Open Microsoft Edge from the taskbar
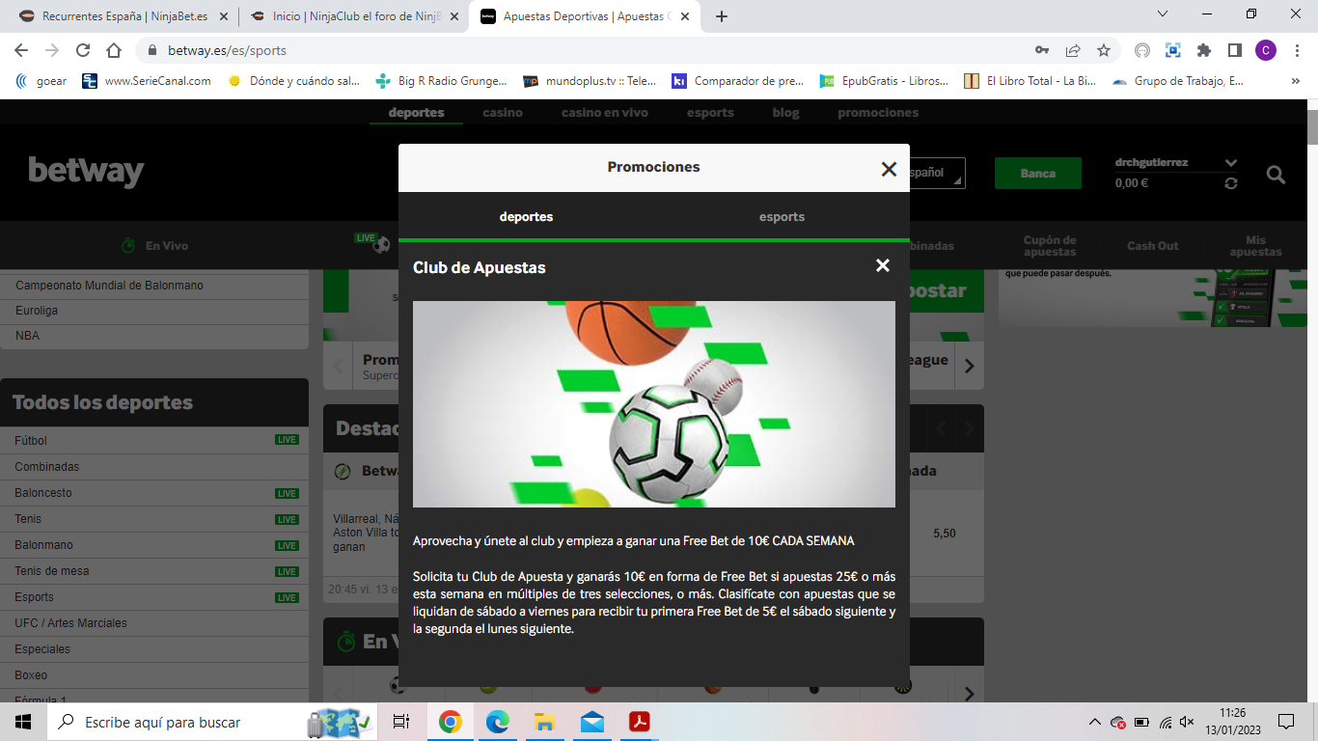This screenshot has width=1318, height=741. (497, 722)
